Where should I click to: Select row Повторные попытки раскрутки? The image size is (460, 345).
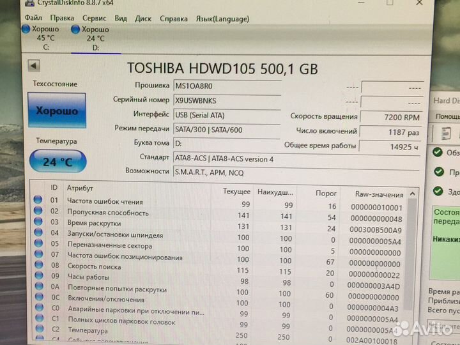[218, 291]
